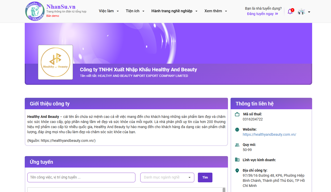Click the business field building icon

coord(237,160)
